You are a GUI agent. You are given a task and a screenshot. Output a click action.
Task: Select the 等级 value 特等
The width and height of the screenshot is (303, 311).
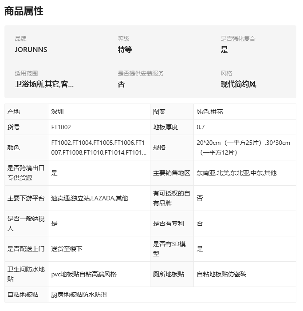[x=125, y=50]
